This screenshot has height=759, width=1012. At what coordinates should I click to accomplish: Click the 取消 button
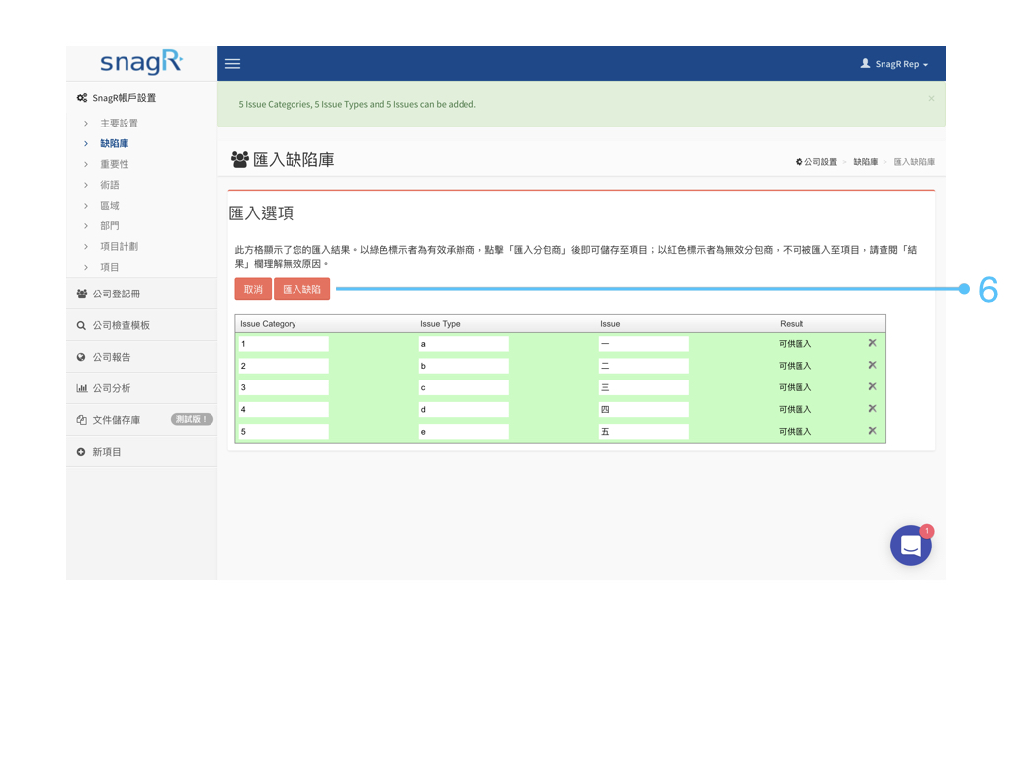click(253, 290)
